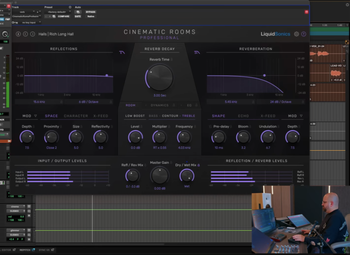This screenshot has width=350, height=255.
Task: Click the Native button in the header
Action: [x=90, y=16]
